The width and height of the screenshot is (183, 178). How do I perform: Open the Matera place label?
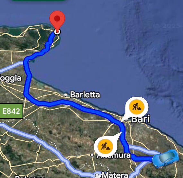point(115,175)
